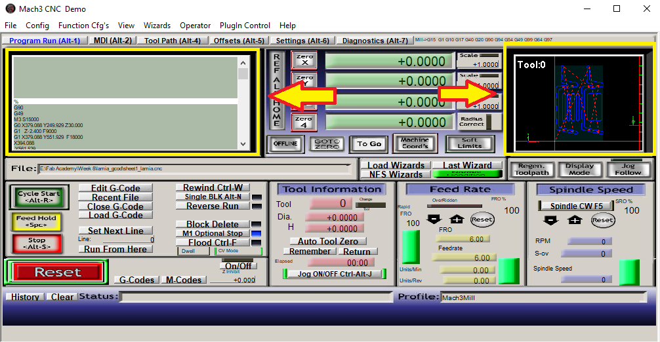Click Recent File button
The height and width of the screenshot is (342, 660).
[x=115, y=197]
